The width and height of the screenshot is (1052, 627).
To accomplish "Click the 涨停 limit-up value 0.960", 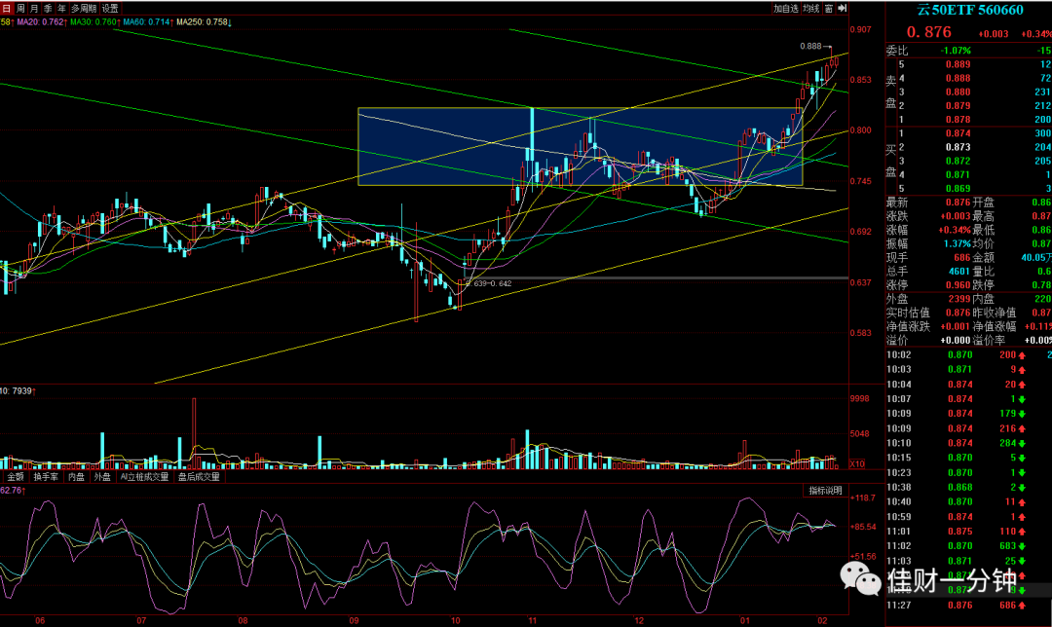I will (x=958, y=285).
